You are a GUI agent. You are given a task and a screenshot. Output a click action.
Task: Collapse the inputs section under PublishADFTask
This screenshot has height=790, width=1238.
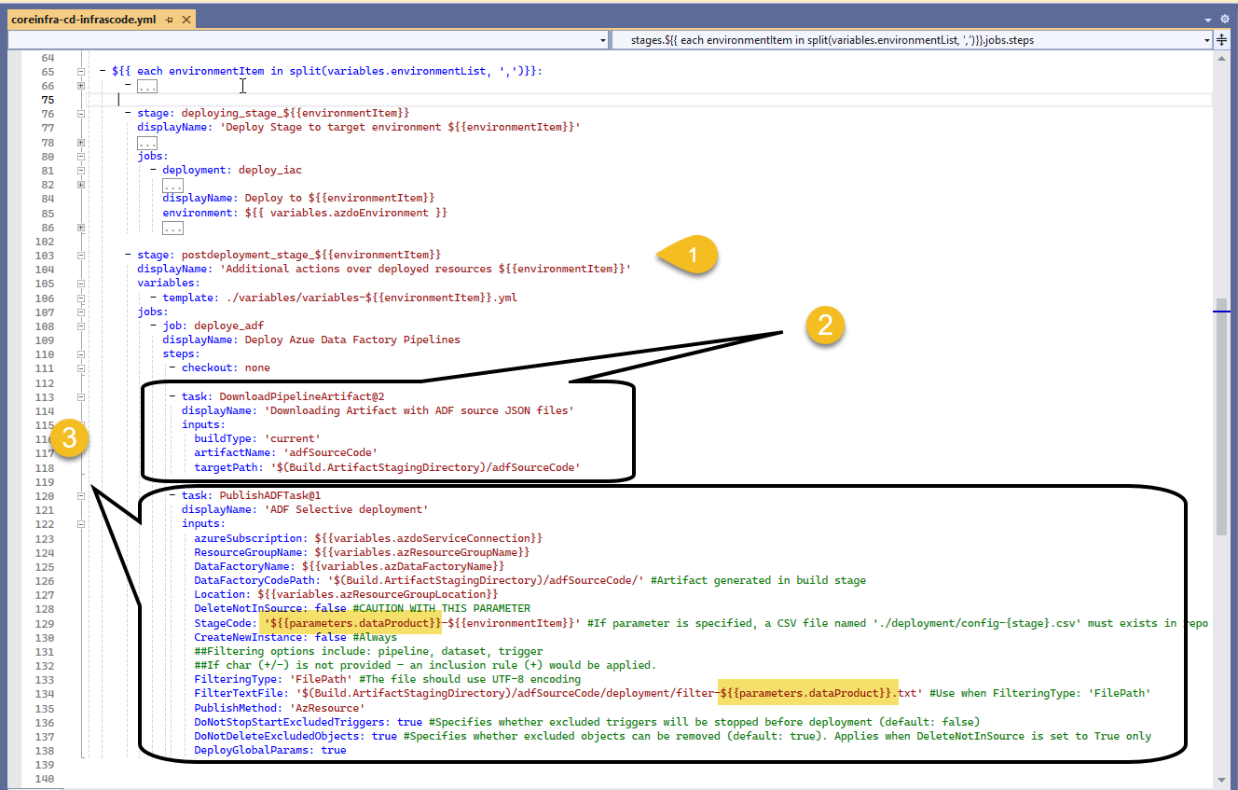click(79, 523)
